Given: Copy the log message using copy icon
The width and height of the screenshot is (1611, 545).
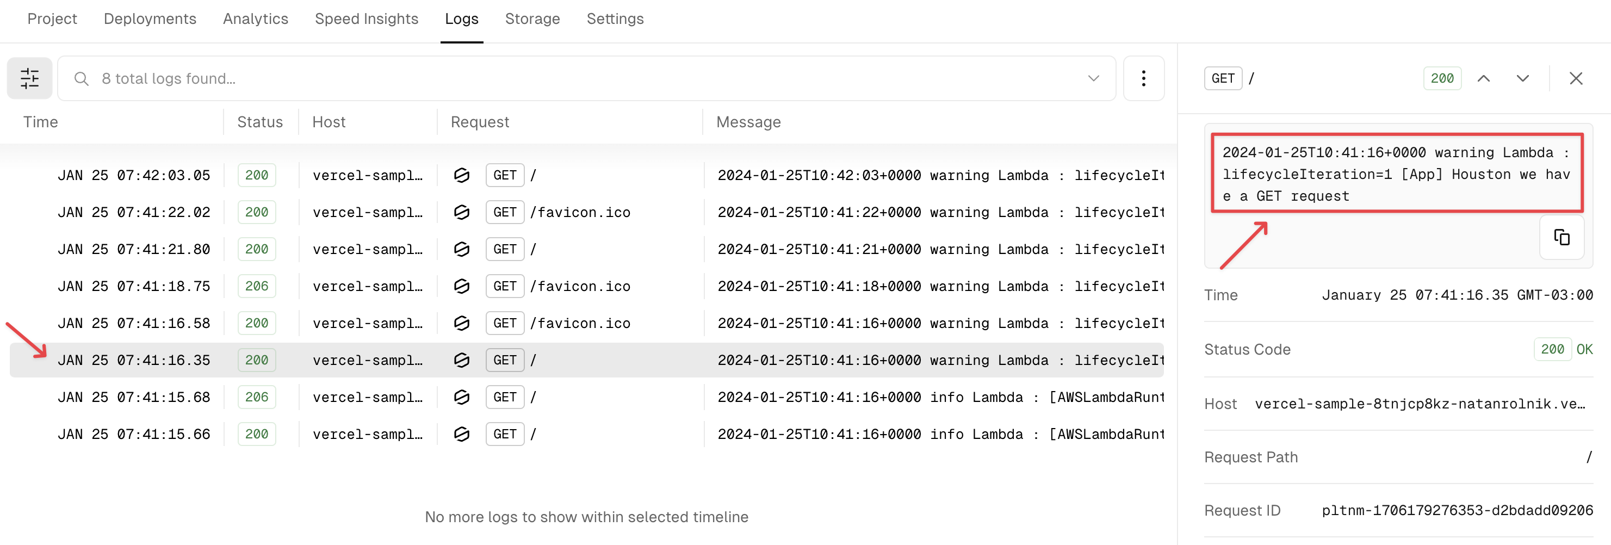Looking at the screenshot, I should (x=1562, y=237).
